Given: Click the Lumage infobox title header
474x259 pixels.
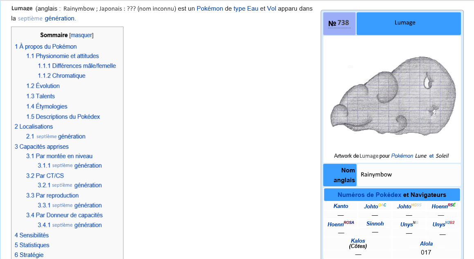Looking at the screenshot, I should point(409,24).
